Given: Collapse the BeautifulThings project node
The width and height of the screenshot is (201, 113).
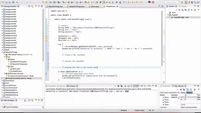Looking at the screenshot, I should coord(2,52).
